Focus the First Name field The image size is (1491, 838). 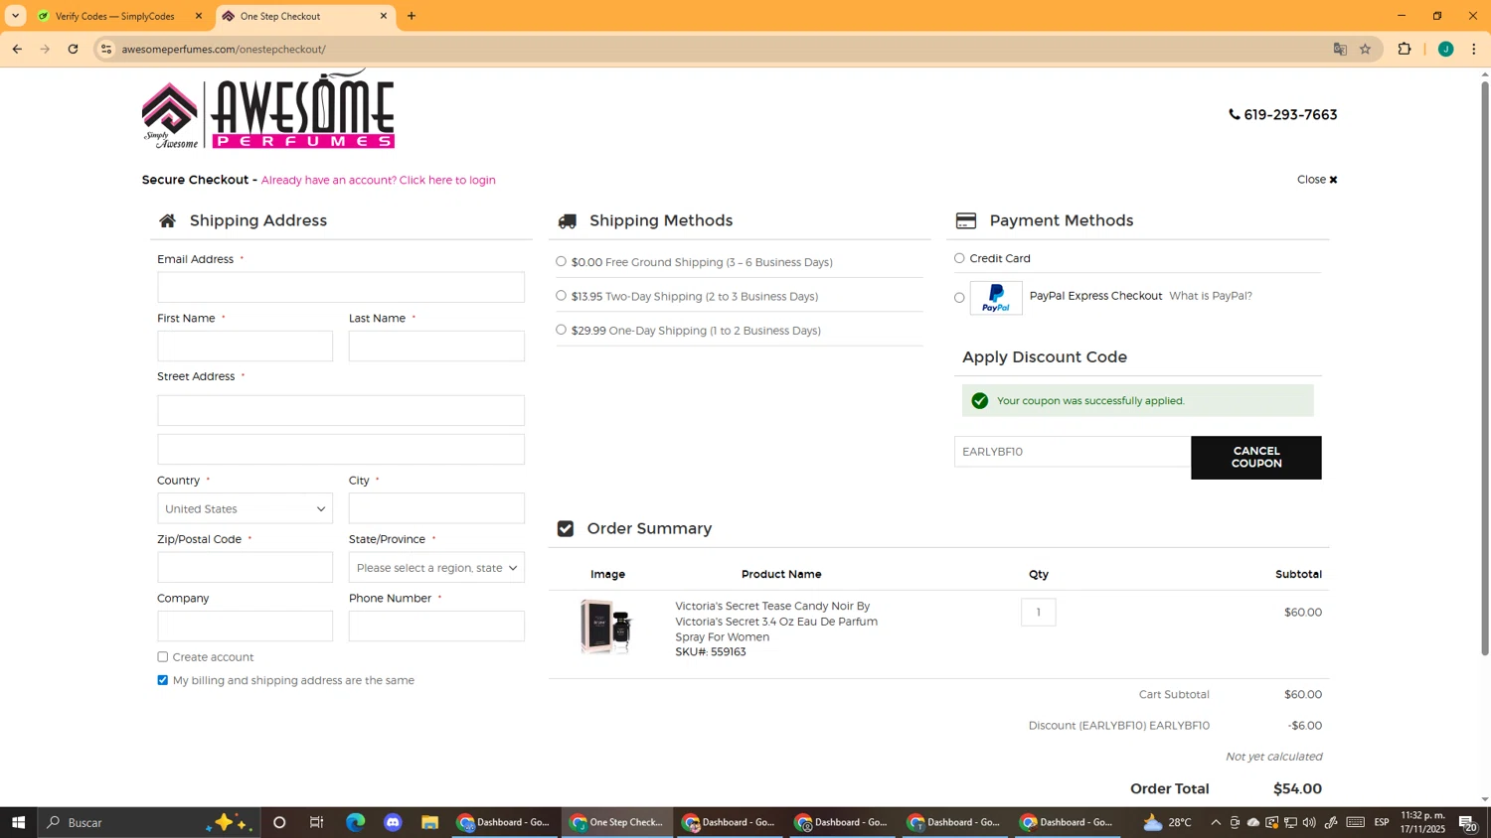245,347
